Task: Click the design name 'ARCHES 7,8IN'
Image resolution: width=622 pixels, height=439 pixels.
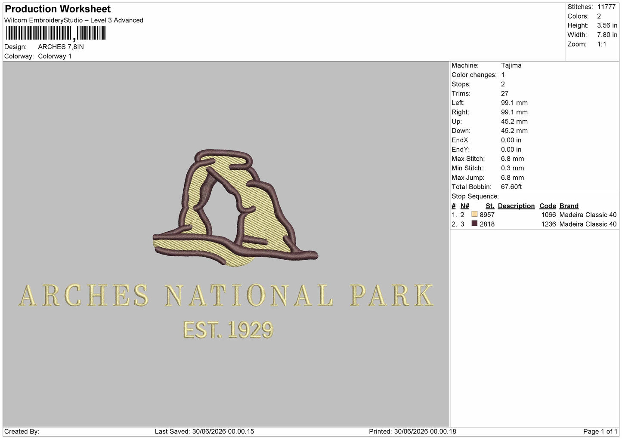Action: [x=61, y=47]
